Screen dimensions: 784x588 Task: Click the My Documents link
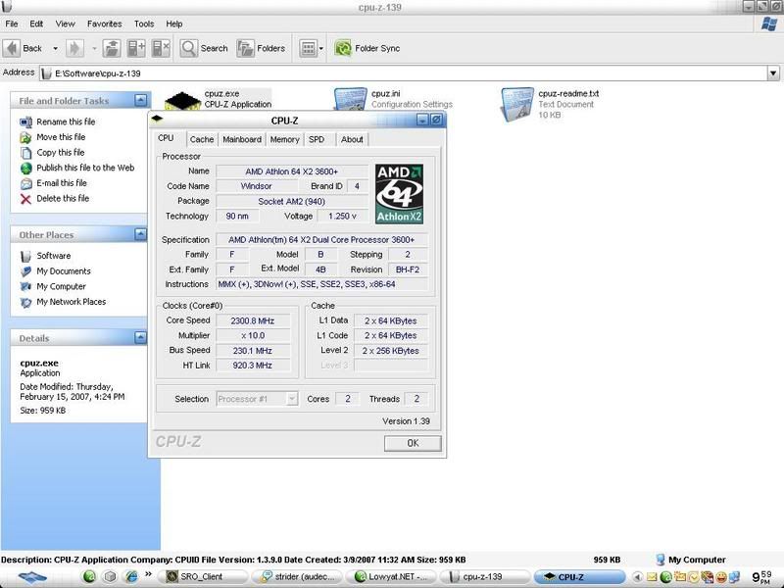click(63, 271)
